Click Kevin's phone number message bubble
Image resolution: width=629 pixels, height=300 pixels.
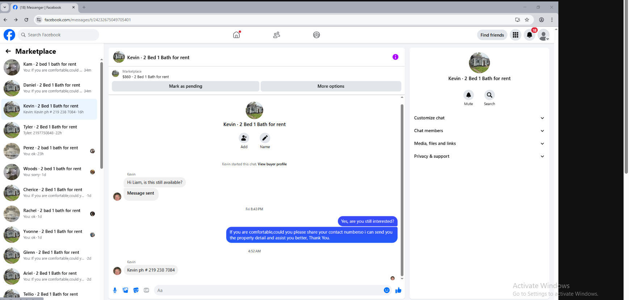(x=151, y=270)
